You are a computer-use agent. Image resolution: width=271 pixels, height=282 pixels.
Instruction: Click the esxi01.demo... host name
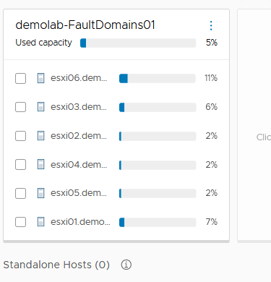pos(80,222)
